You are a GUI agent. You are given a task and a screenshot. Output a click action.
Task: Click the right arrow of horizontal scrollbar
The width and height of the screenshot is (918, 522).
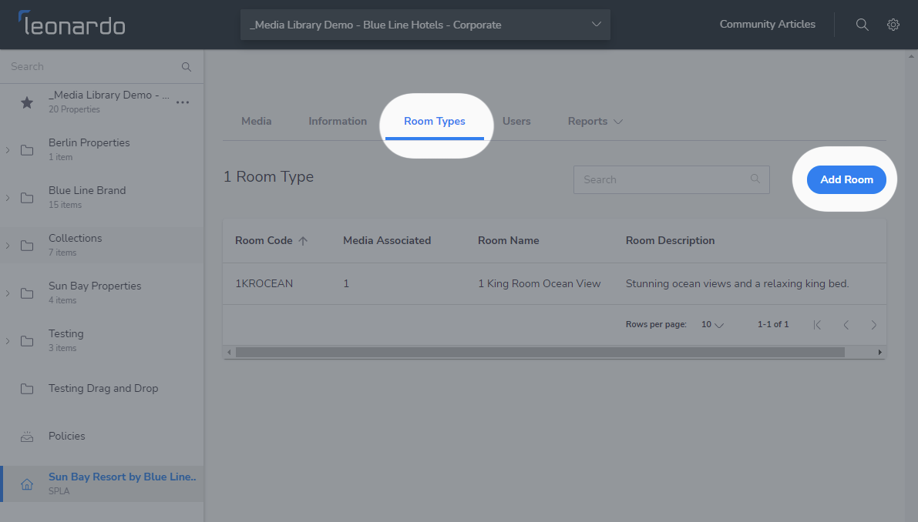879,353
